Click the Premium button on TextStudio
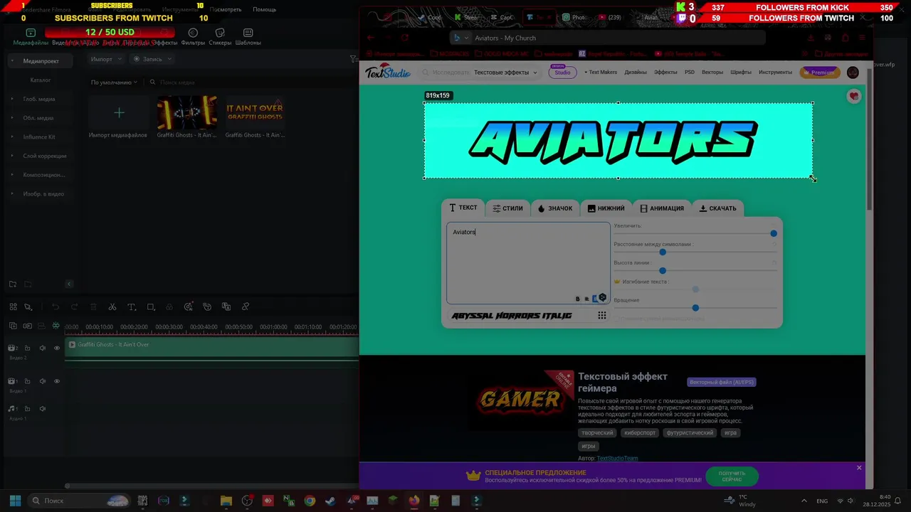The width and height of the screenshot is (911, 512). (820, 73)
